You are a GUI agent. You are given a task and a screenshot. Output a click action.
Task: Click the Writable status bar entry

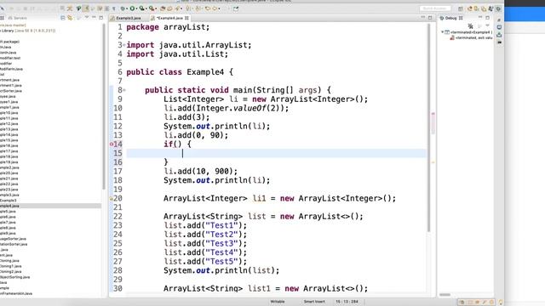click(x=278, y=302)
